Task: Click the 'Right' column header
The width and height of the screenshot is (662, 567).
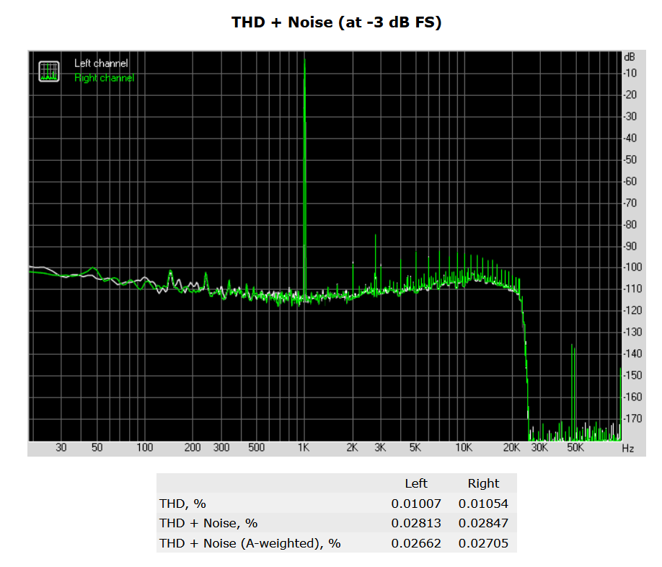Action: [483, 483]
